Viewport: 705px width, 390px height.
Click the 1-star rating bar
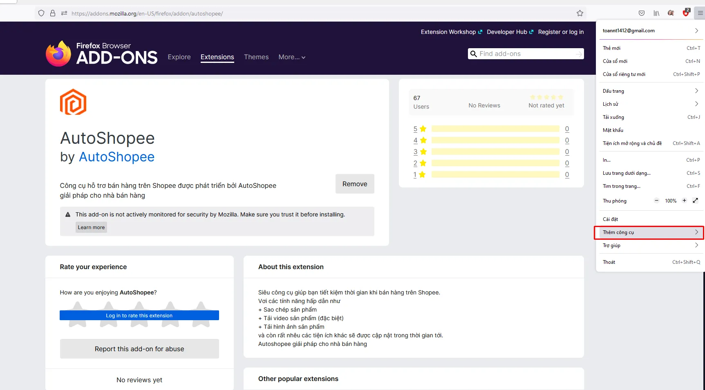click(495, 175)
